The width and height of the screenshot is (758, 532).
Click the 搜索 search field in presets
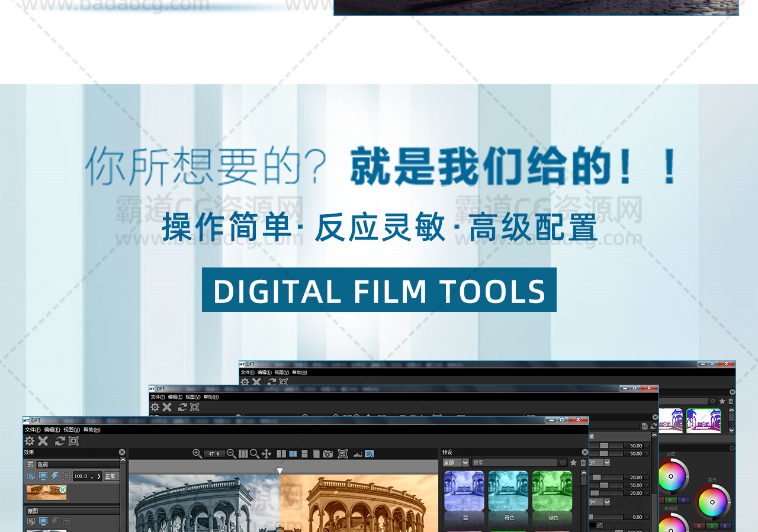point(514,463)
